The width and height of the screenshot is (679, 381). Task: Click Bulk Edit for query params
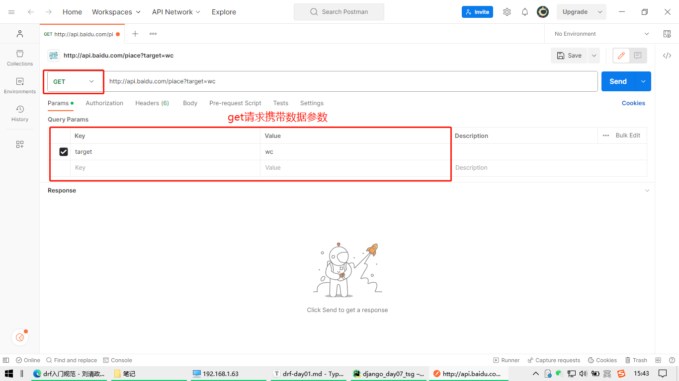(628, 135)
